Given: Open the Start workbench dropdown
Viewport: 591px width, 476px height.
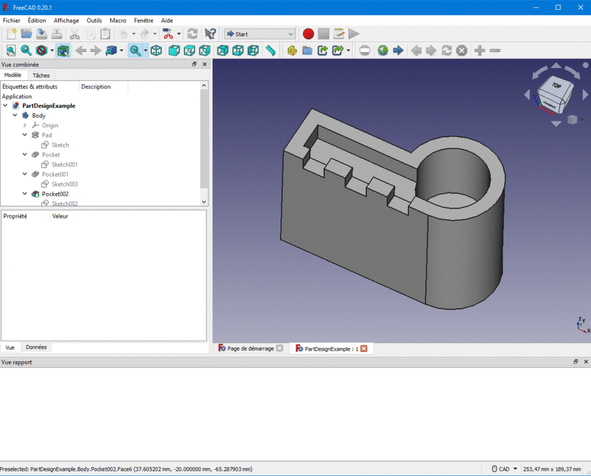Looking at the screenshot, I should (x=260, y=34).
